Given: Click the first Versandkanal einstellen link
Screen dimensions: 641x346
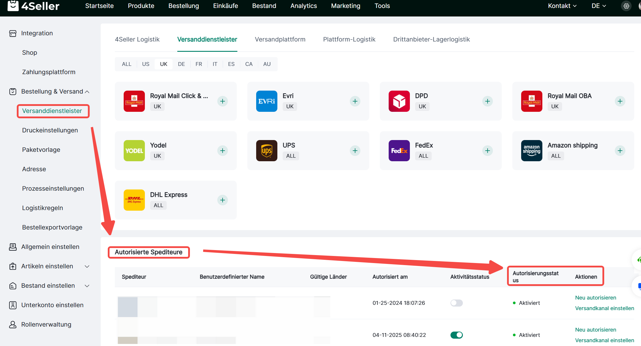Looking at the screenshot, I should coord(604,308).
